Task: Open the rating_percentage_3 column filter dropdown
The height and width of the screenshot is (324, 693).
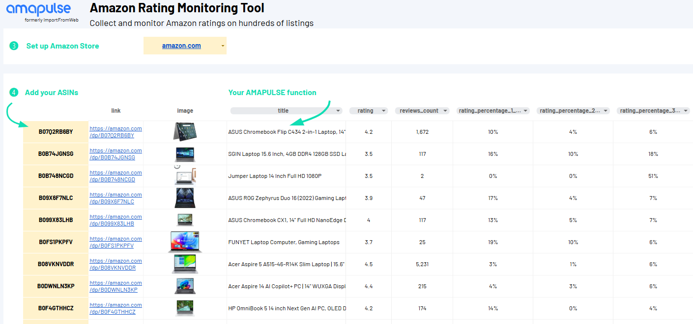Action: tap(687, 111)
